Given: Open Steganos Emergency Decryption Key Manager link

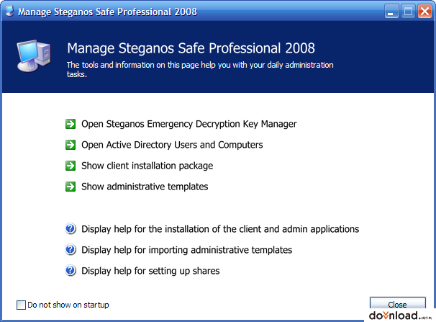Looking at the screenshot, I should point(189,124).
